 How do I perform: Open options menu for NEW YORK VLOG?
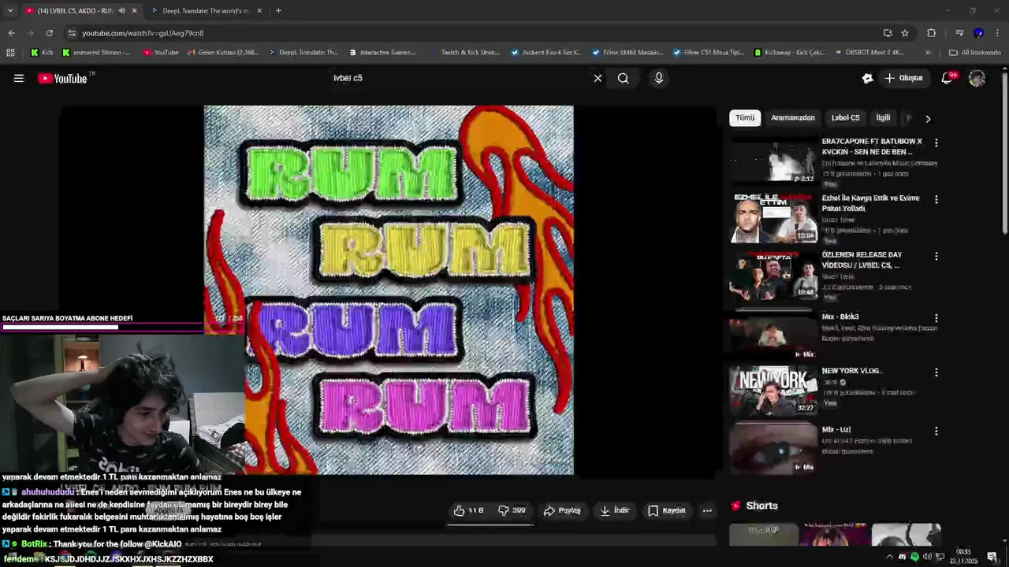(936, 372)
